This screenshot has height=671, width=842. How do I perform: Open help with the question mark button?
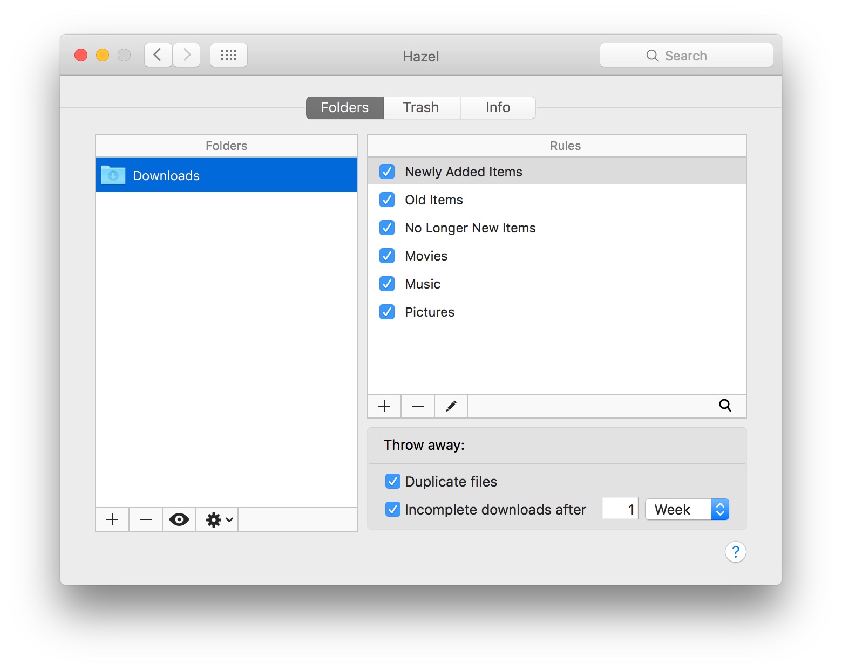[735, 552]
